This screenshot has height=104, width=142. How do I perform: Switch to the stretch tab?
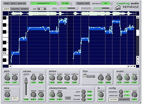pyautogui.click(x=24, y=9)
